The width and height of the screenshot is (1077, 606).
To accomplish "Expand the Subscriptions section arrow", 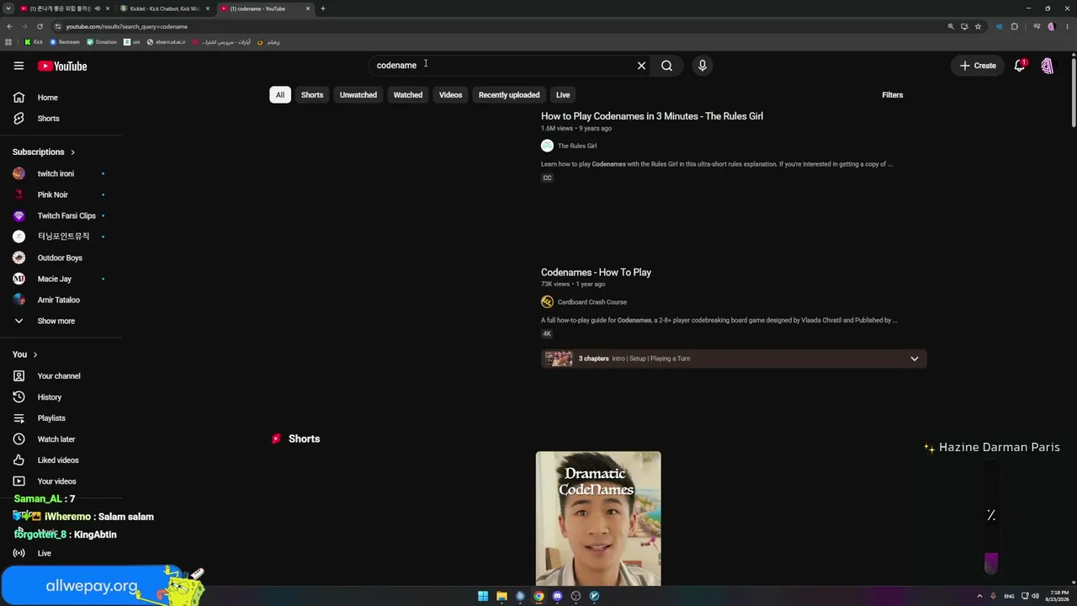I will point(72,152).
